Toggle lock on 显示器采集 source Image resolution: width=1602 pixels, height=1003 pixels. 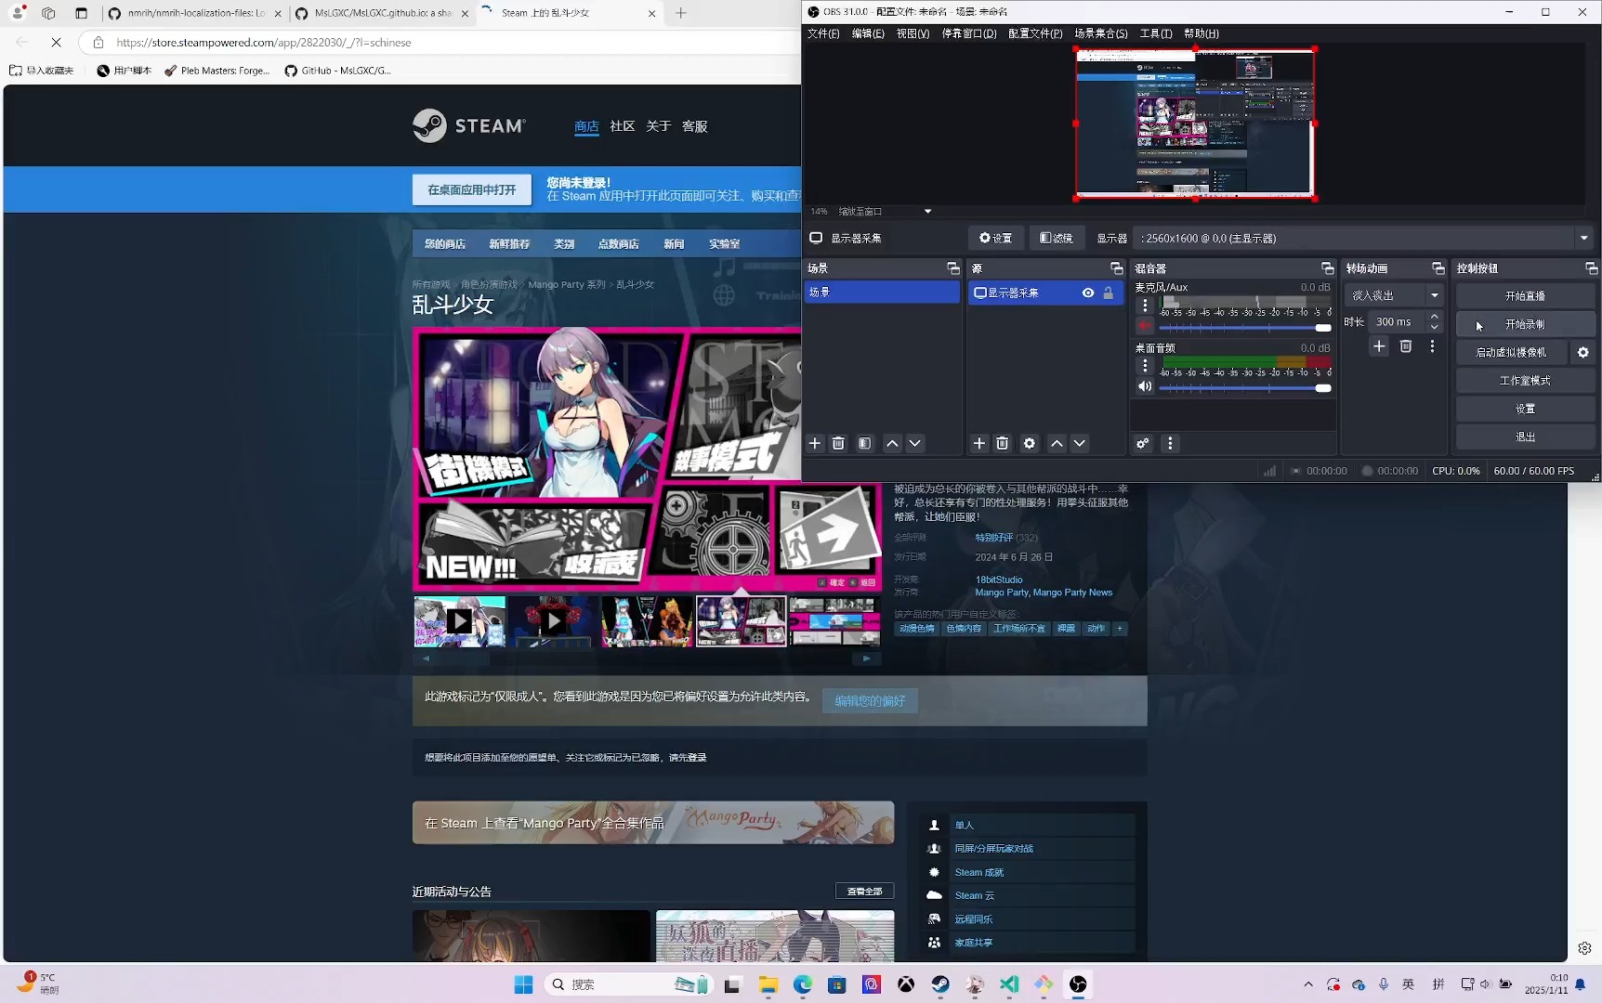pos(1109,293)
